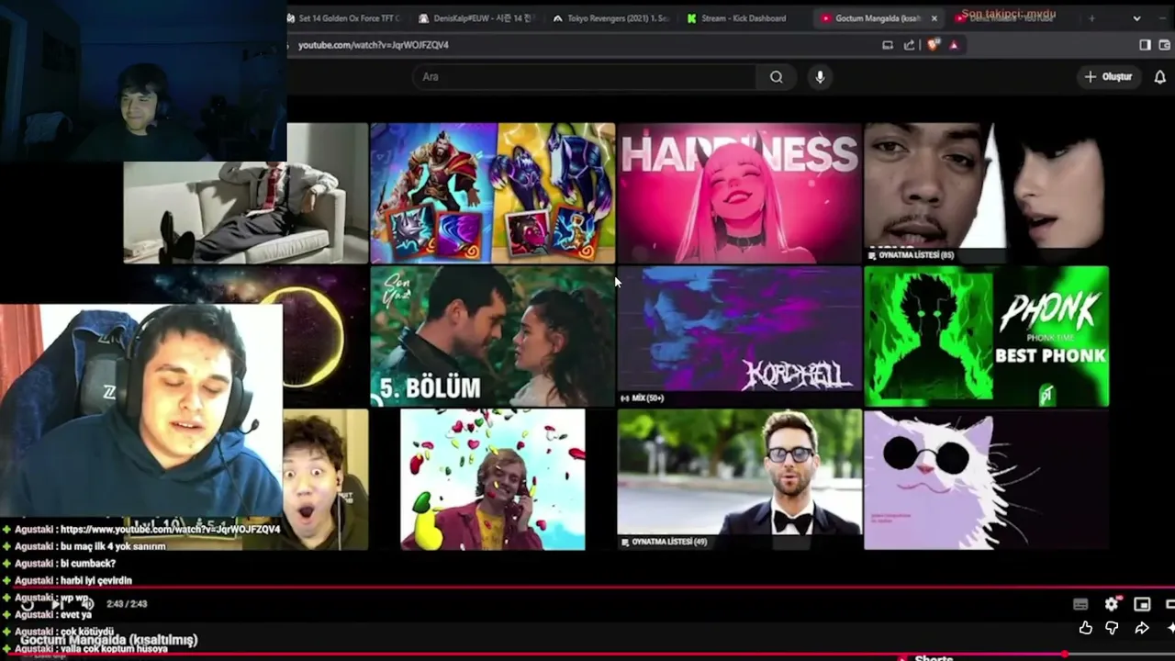
Task: Share this page via address bar share icon
Action: [910, 45]
